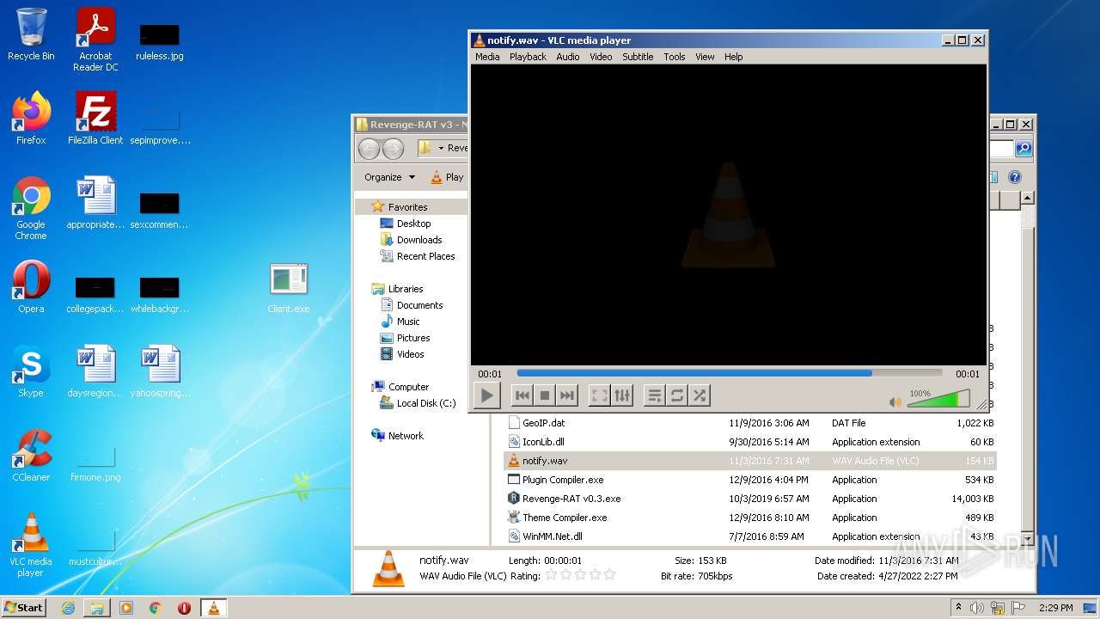
Task: Open the Music library
Action: [408, 322]
